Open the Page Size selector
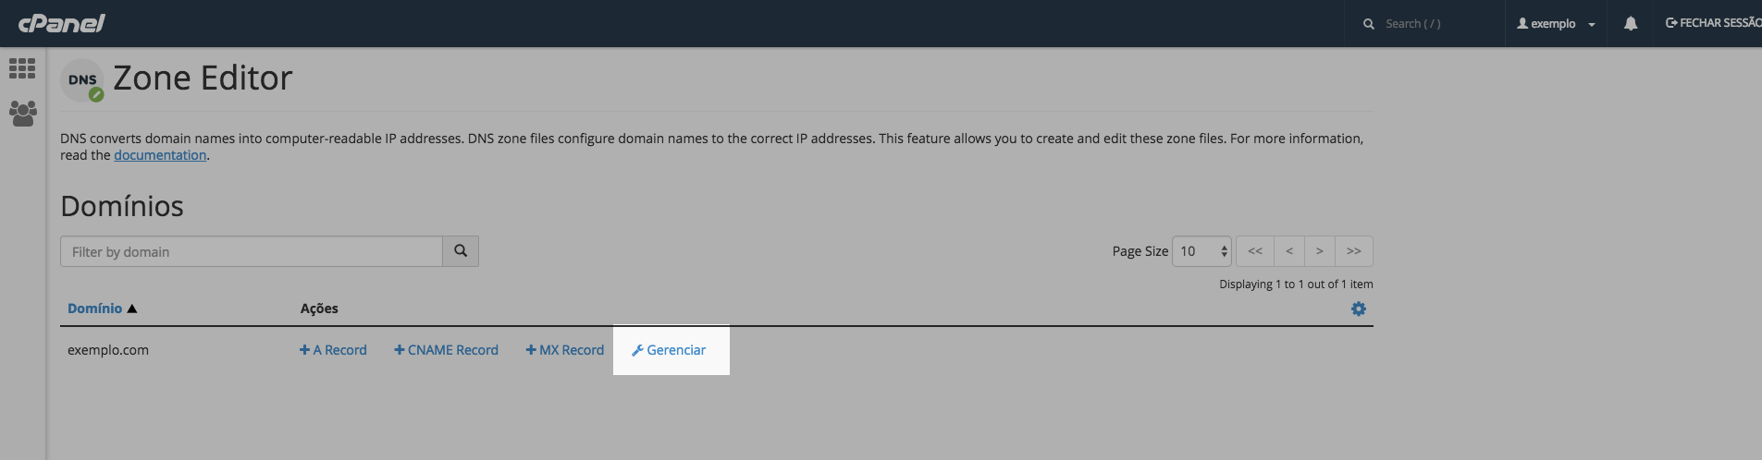This screenshot has height=460, width=1762. [x=1201, y=251]
